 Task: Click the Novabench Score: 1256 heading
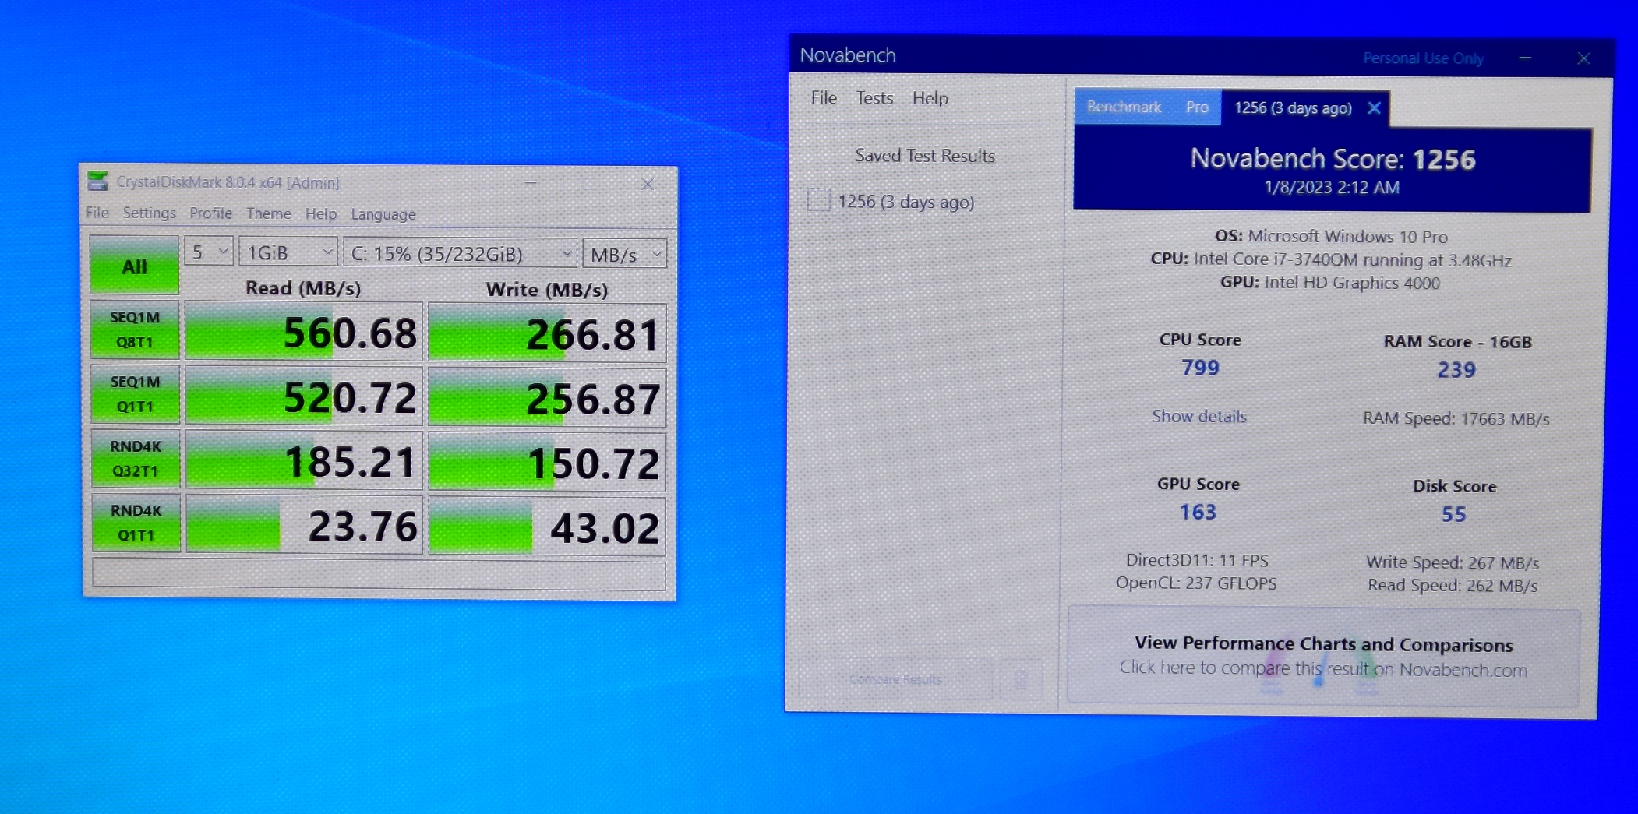(x=1333, y=159)
